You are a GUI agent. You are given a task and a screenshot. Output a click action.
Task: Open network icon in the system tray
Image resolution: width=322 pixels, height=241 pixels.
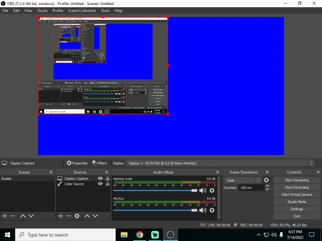pos(266,235)
